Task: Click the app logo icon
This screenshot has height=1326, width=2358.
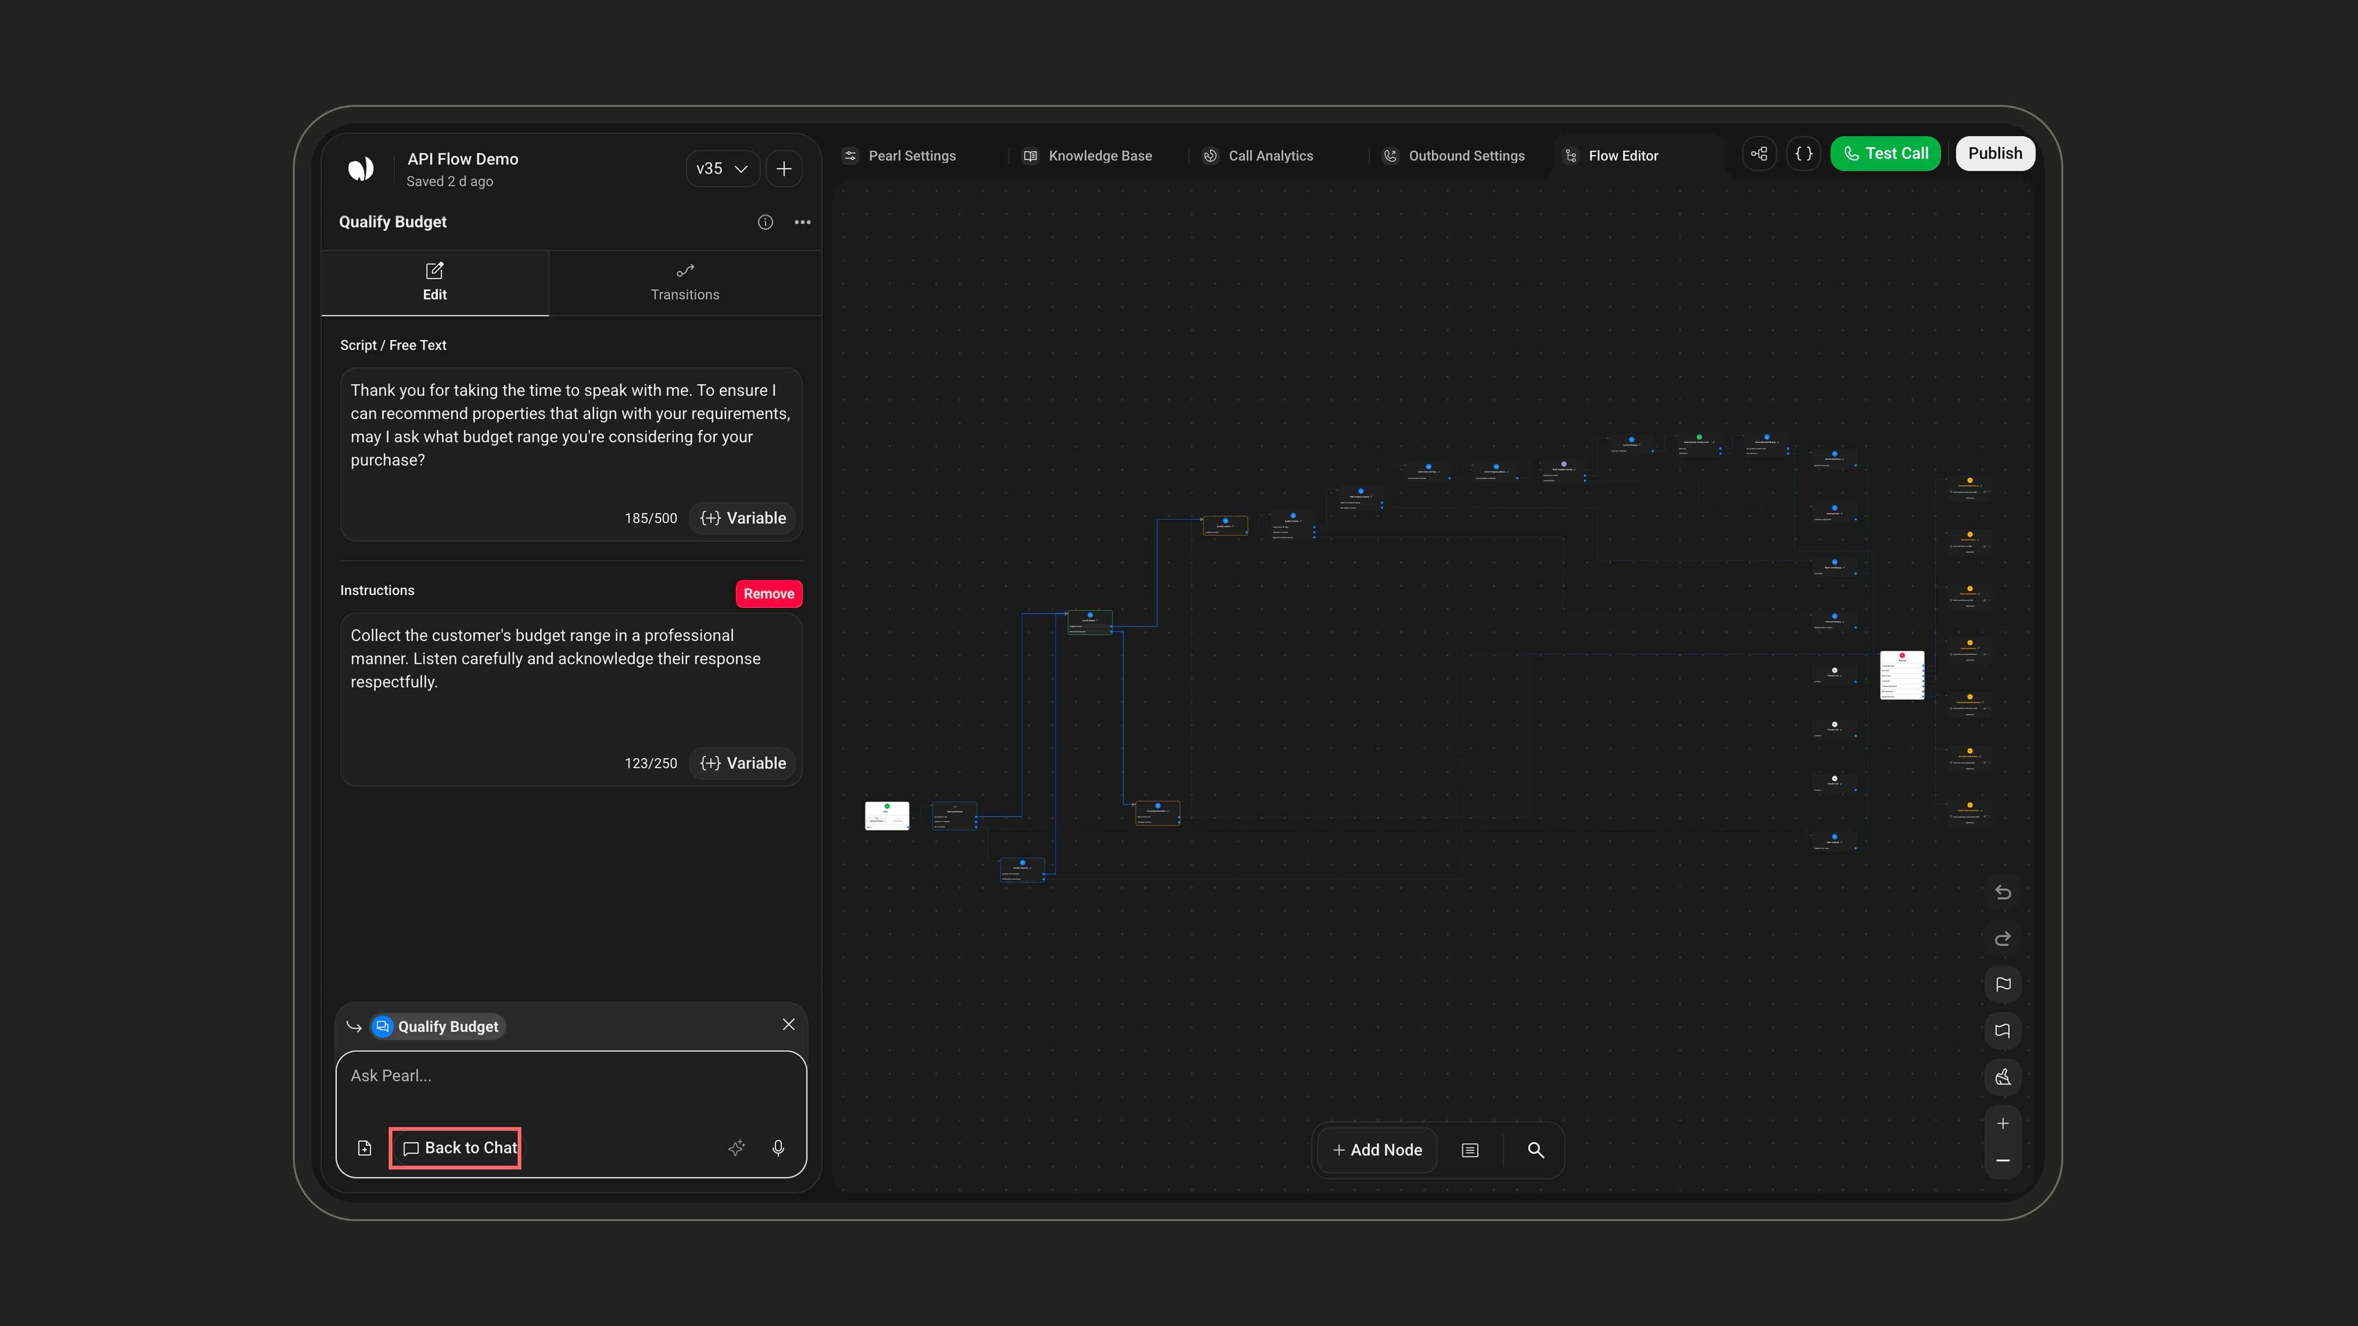Action: (x=361, y=169)
